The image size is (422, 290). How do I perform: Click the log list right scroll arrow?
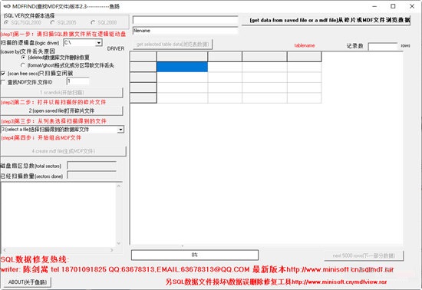tap(112, 250)
